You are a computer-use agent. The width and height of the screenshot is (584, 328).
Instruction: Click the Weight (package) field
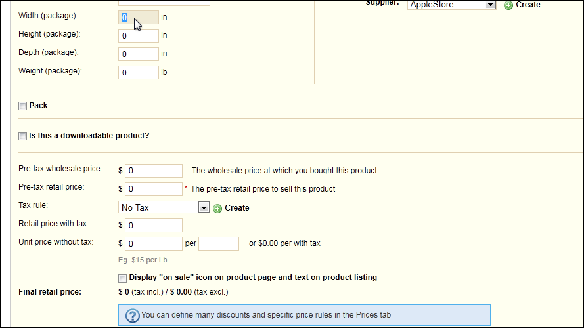point(139,73)
